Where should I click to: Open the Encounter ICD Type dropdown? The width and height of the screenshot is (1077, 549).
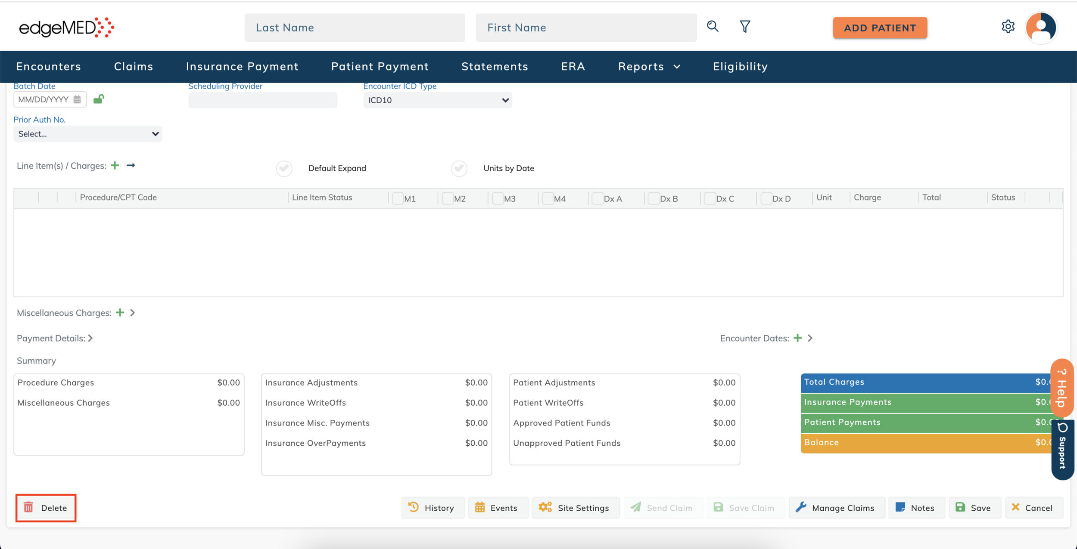tap(437, 100)
